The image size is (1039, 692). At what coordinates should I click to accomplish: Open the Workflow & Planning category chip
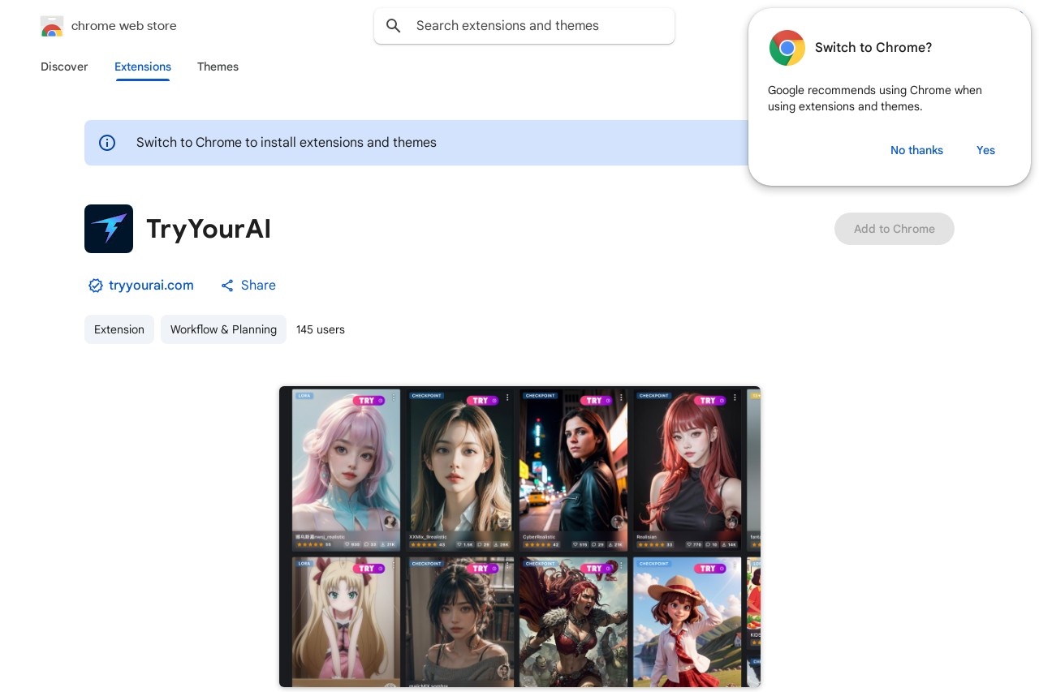click(223, 329)
